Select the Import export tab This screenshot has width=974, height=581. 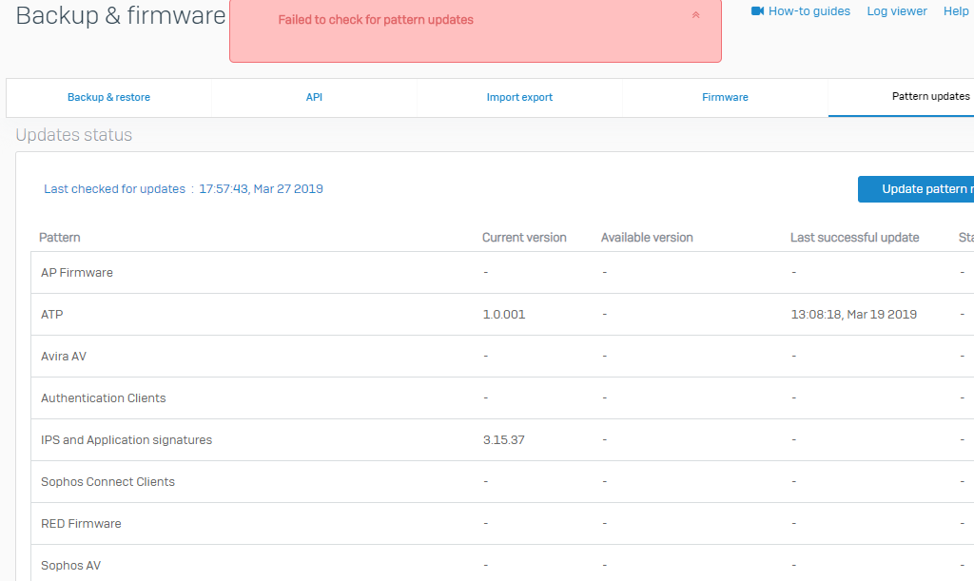pos(519,97)
